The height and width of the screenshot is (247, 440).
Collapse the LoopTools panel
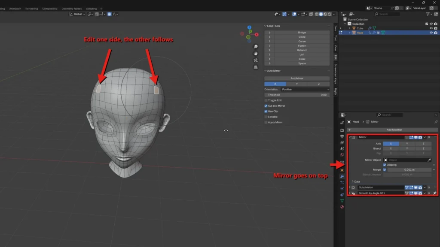pyautogui.click(x=266, y=26)
